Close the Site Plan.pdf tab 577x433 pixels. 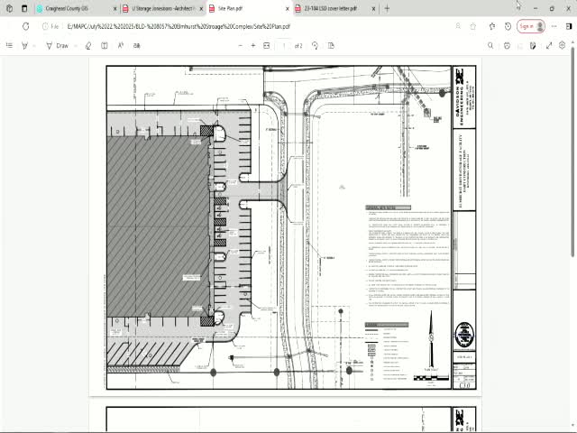click(288, 8)
